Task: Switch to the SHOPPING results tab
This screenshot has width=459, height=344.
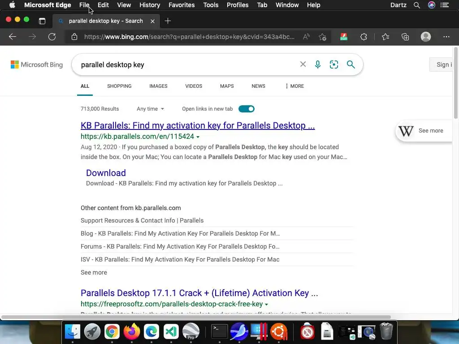Action: [x=119, y=86]
